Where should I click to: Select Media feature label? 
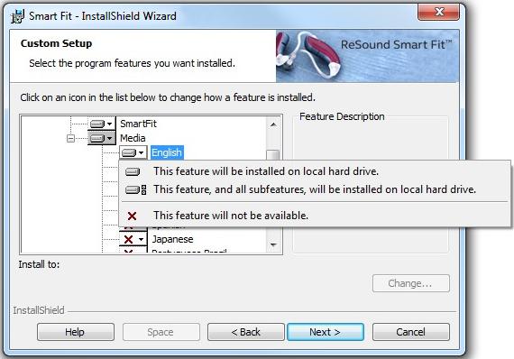coord(133,138)
